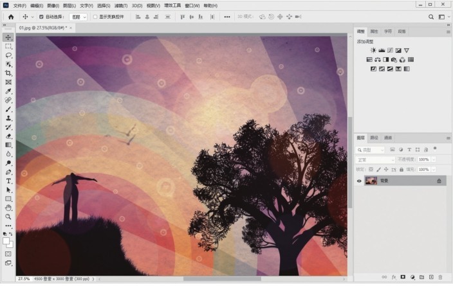Select the Horizontal Type tool

8,181
